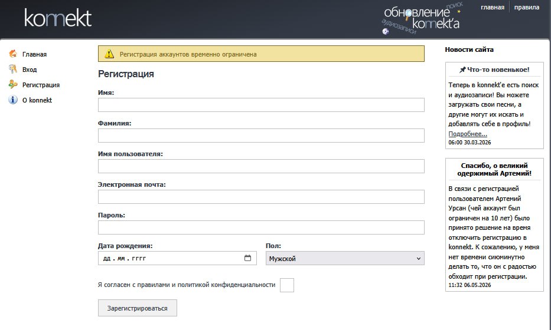Focus the Имя text field
551x330 pixels.
[x=261, y=105]
